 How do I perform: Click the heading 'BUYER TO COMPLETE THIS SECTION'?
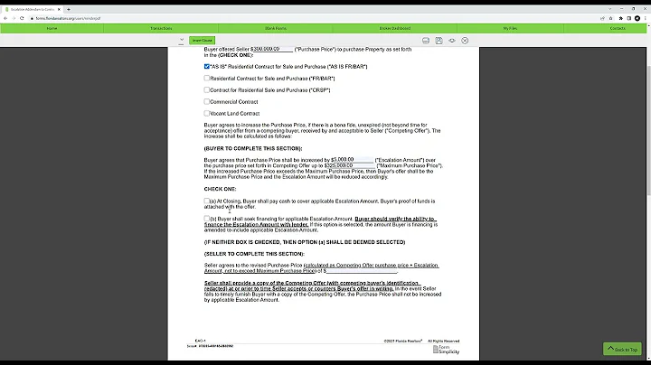coord(253,148)
